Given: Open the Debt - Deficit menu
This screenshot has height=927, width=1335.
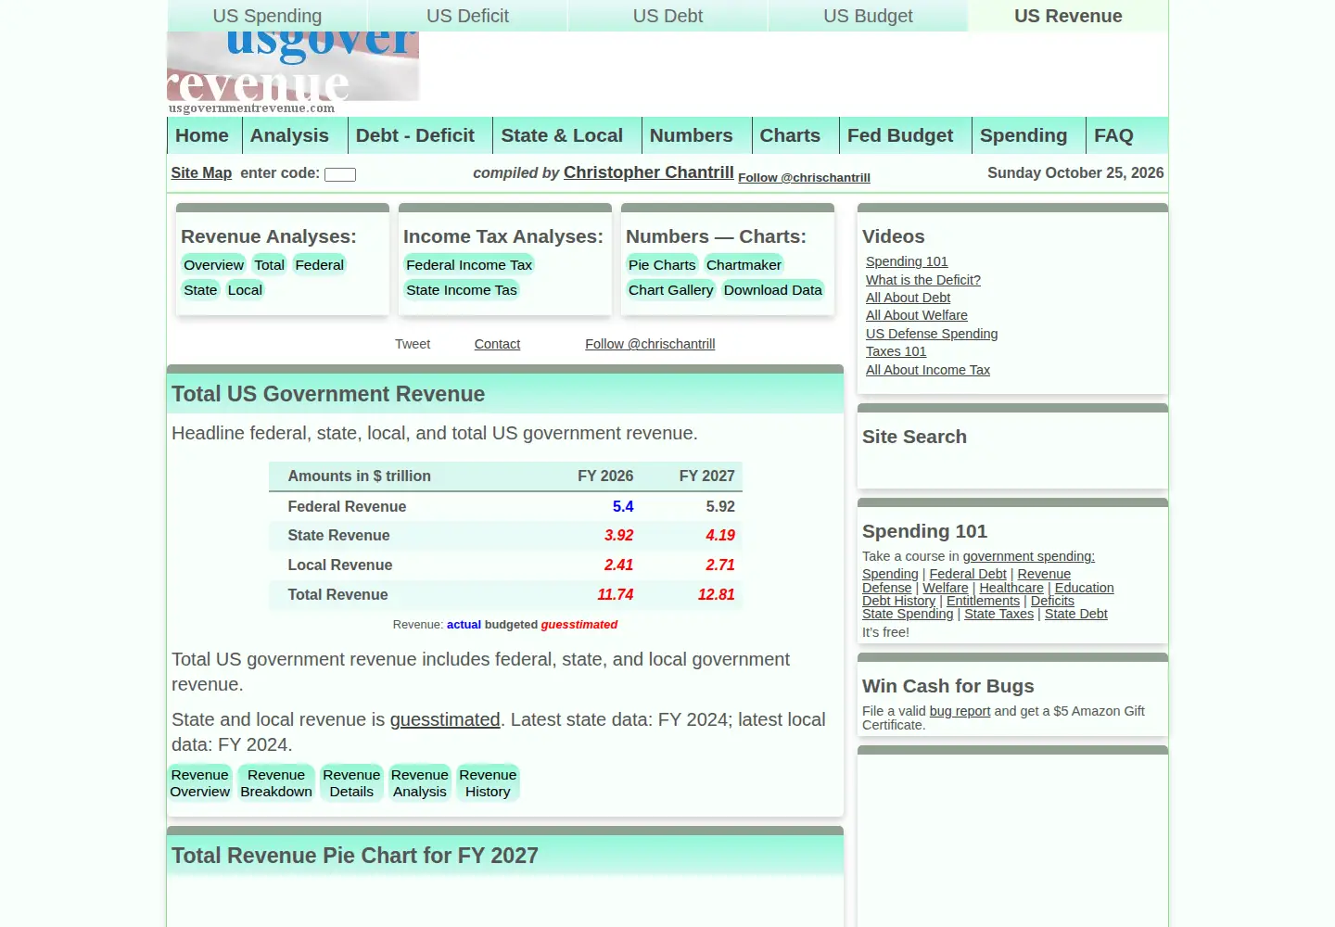Looking at the screenshot, I should point(415,135).
